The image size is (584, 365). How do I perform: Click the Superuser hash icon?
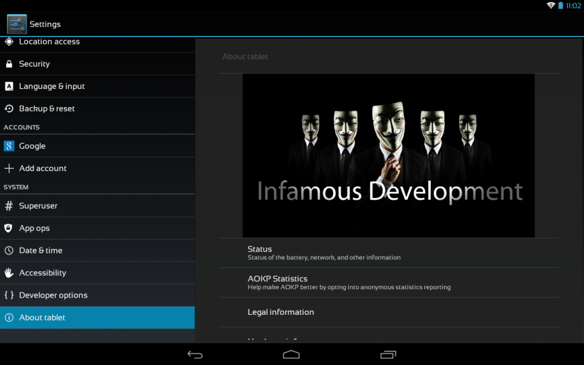click(9, 205)
